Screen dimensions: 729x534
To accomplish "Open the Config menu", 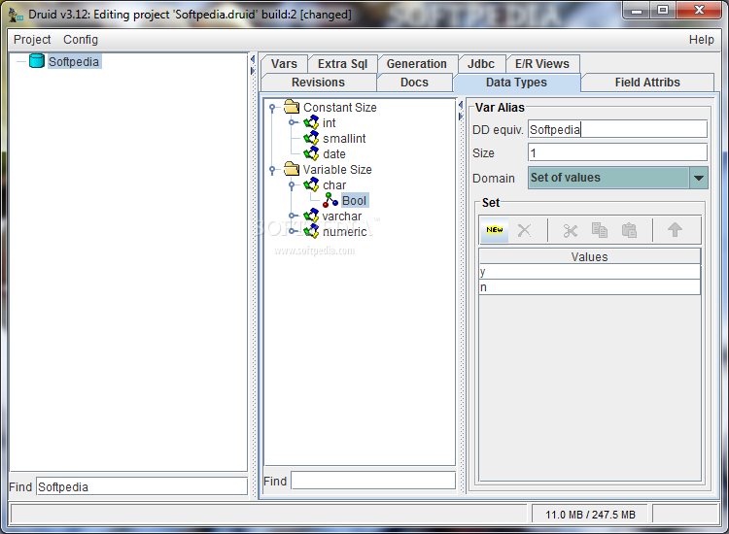I will point(81,40).
